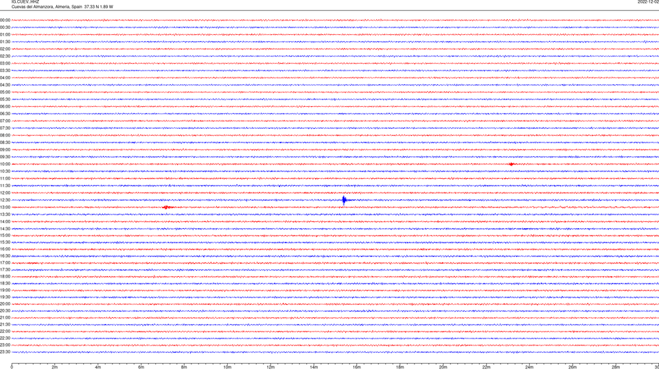Viewport: 659px width, 370px height.
Task: Click the '8m' tick label on the minute axis
Action: point(184,367)
